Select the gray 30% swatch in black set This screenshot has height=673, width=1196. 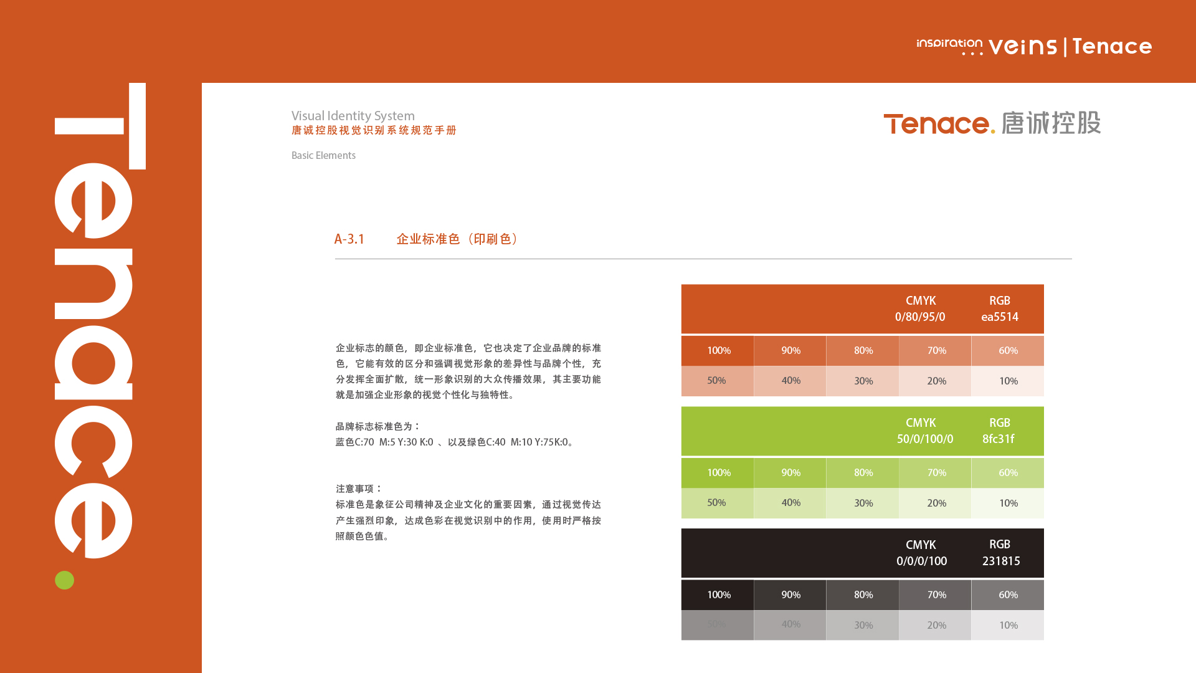point(863,625)
